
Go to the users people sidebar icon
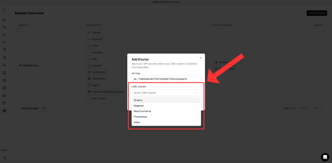[x=4, y=65]
